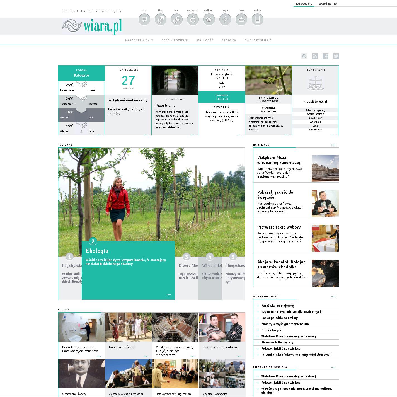Open the blog icon

coord(161,20)
